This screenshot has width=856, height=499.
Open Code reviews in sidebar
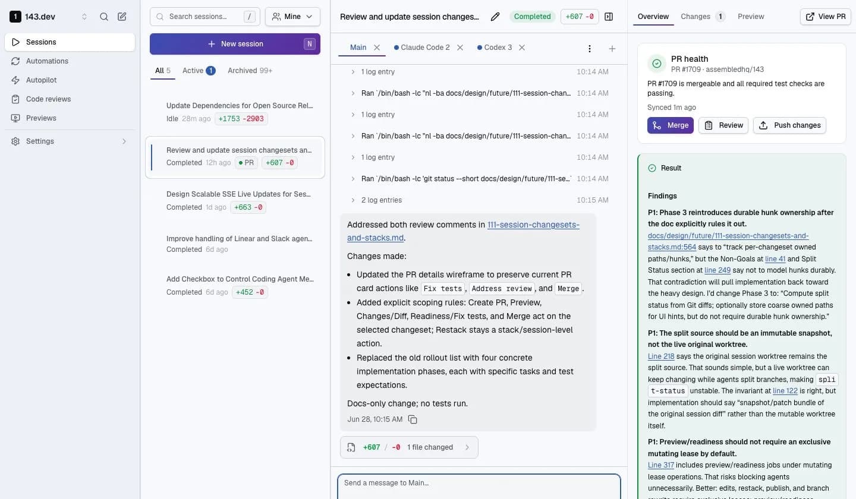point(70,99)
